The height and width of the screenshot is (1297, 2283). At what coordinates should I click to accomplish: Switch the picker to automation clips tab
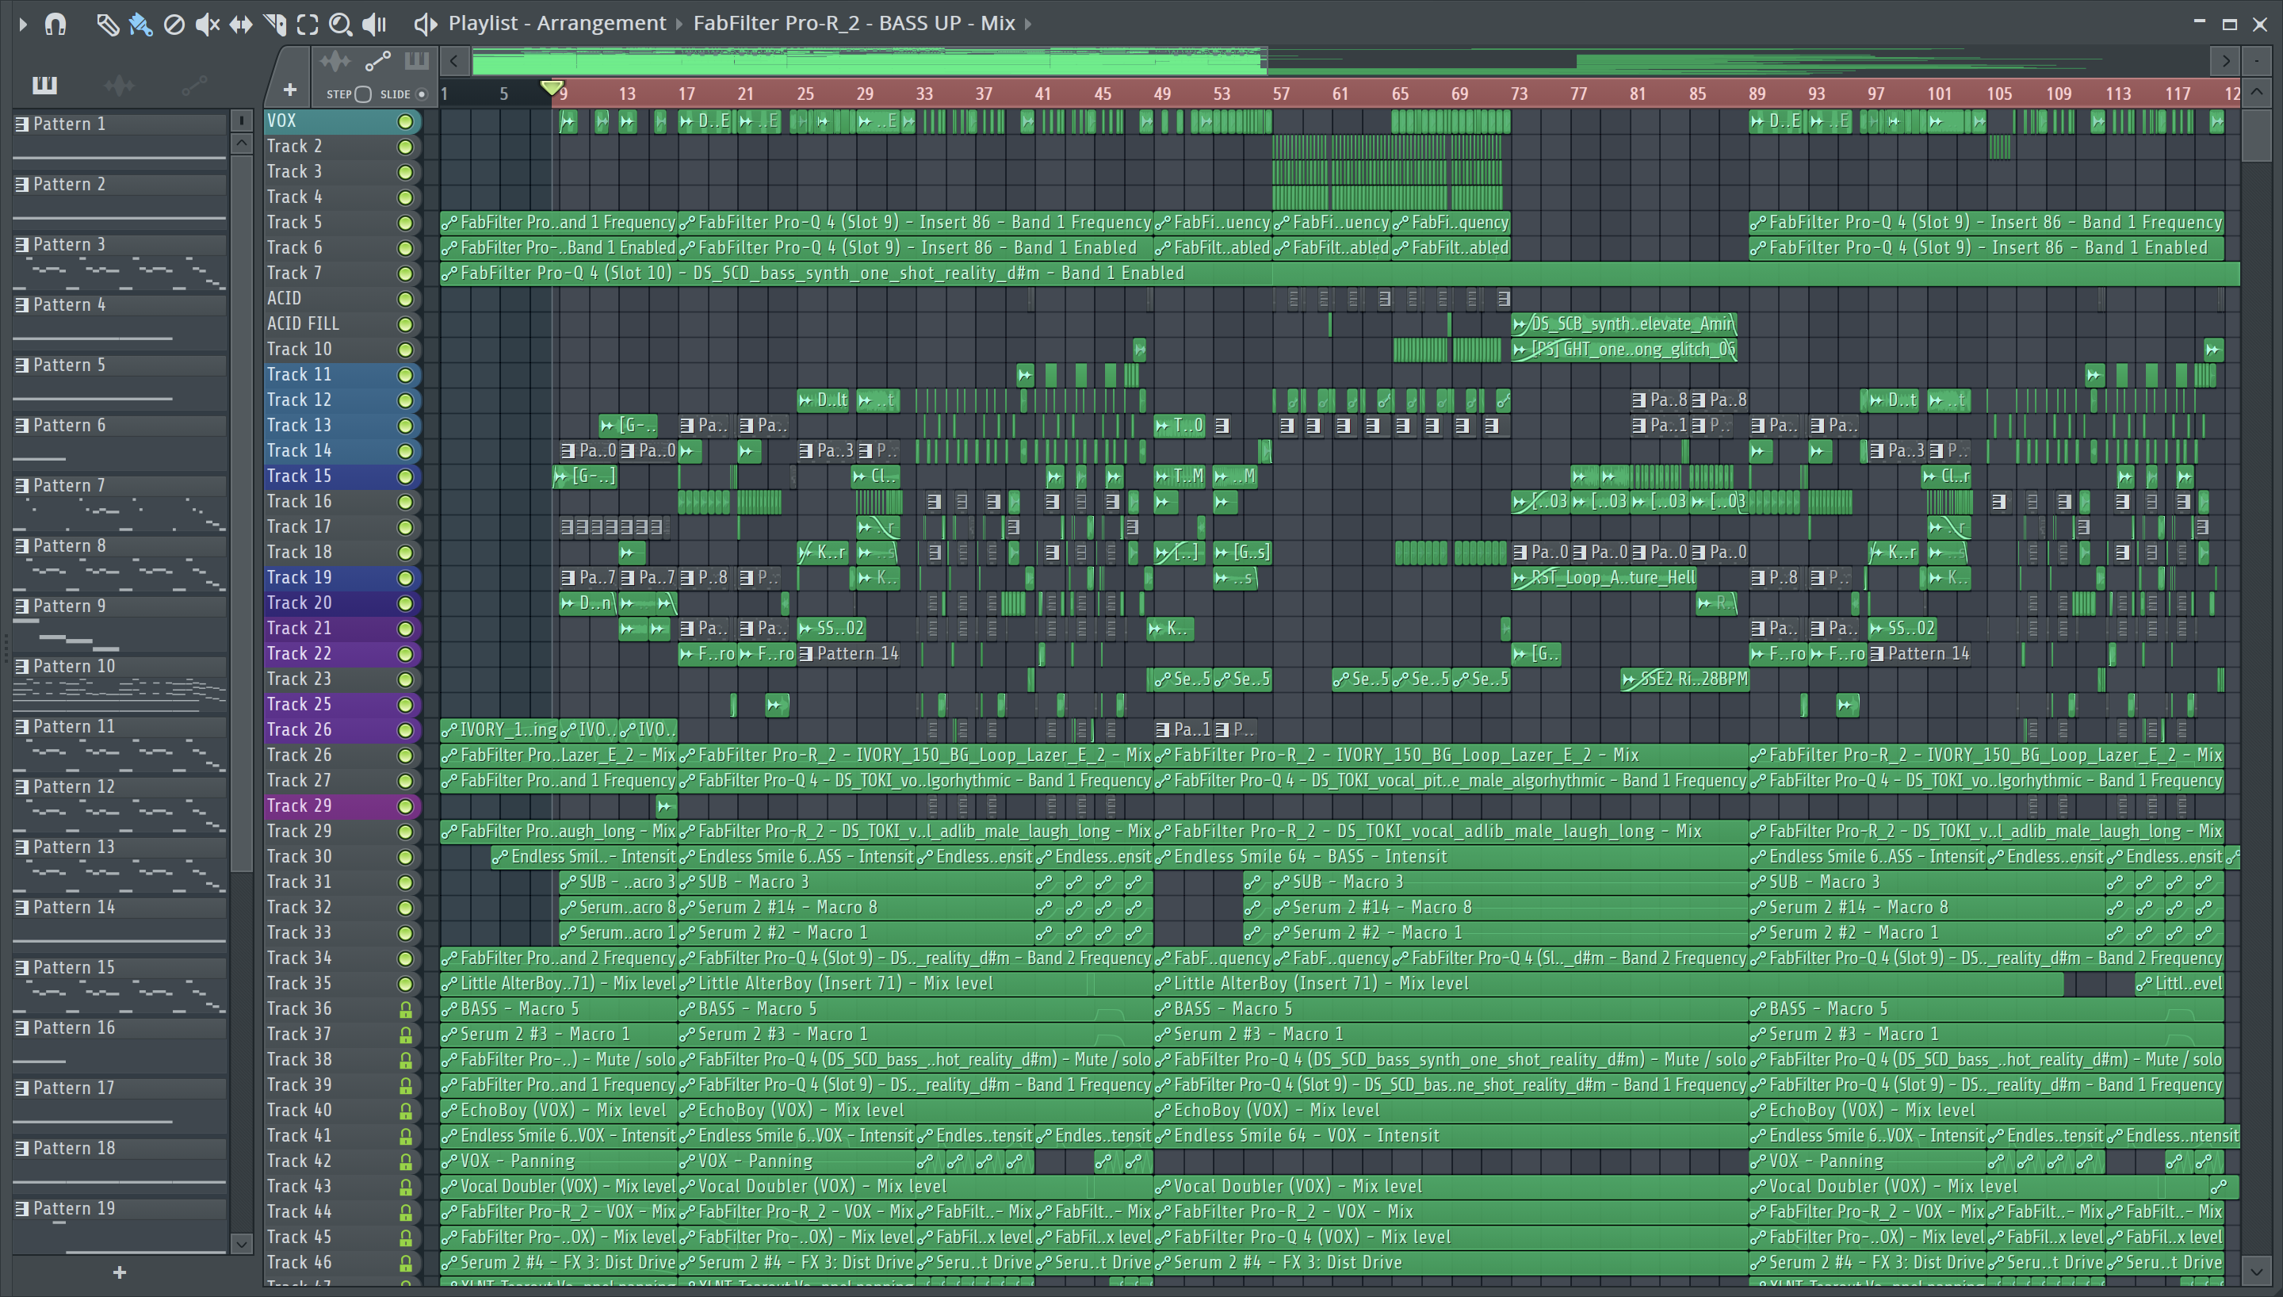[194, 86]
